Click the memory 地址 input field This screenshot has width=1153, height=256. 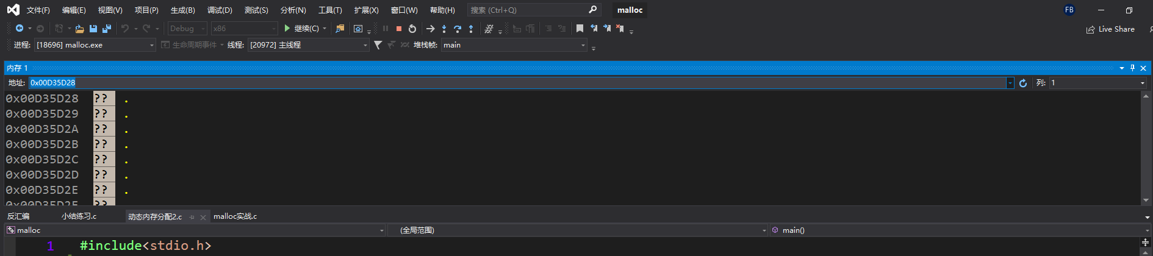518,83
